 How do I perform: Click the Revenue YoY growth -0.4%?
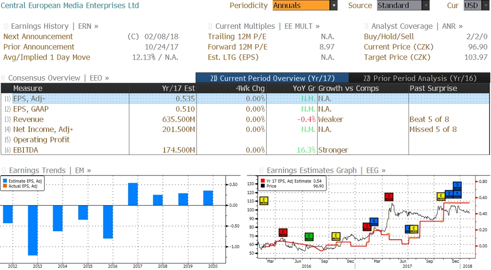pyautogui.click(x=306, y=119)
